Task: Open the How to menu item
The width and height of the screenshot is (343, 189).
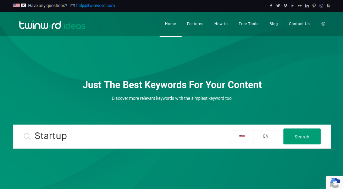Action: point(221,24)
